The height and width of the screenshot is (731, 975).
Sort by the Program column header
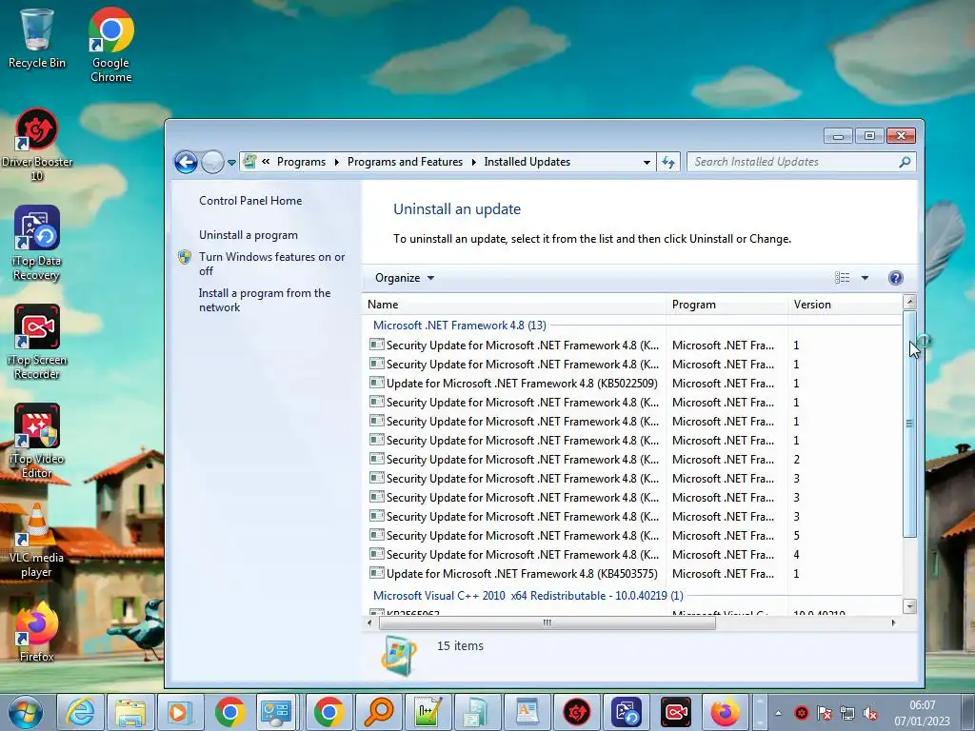pos(726,305)
